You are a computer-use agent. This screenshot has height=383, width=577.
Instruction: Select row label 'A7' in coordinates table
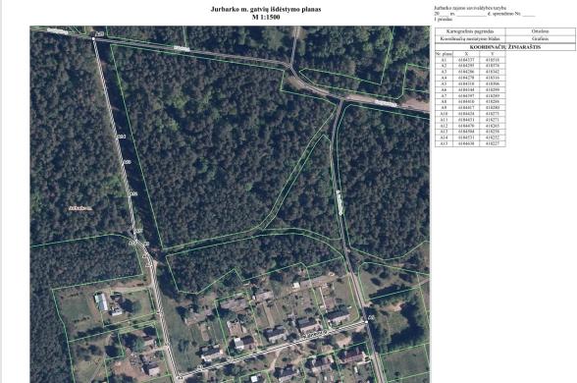tap(444, 96)
